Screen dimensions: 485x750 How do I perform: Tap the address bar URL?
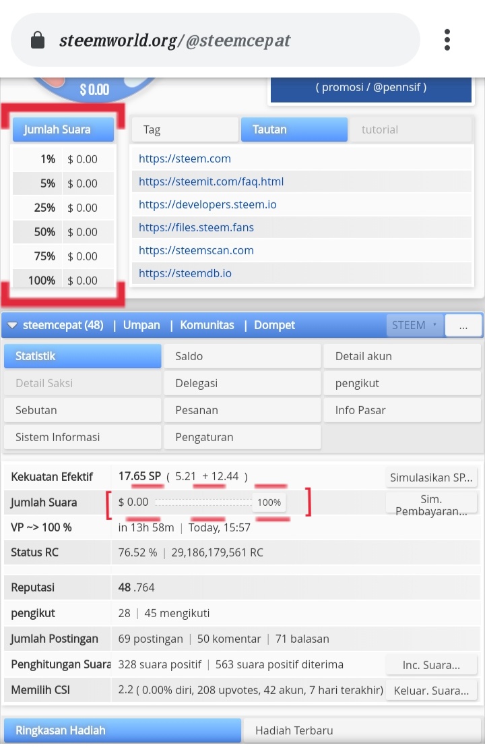point(175,40)
